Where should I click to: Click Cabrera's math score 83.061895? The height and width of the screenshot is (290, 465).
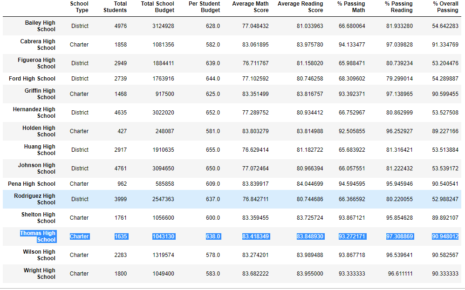256,45
